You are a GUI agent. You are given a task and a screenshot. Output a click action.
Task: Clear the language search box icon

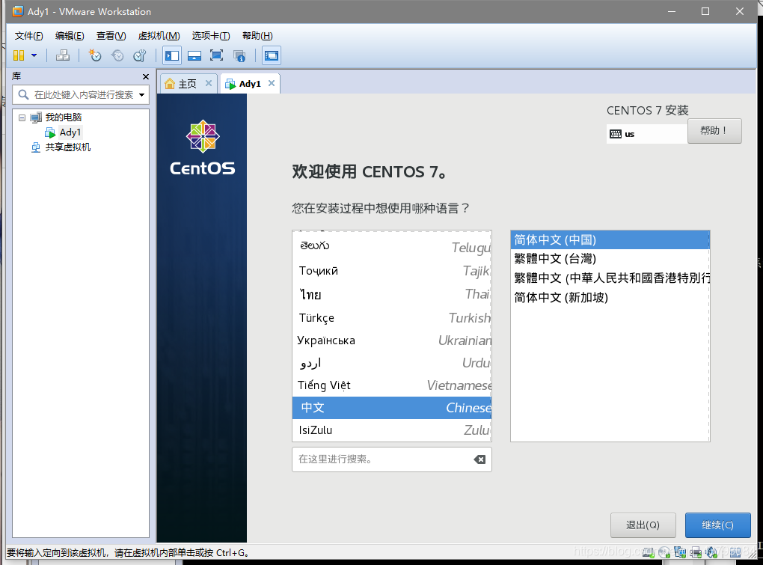click(479, 459)
